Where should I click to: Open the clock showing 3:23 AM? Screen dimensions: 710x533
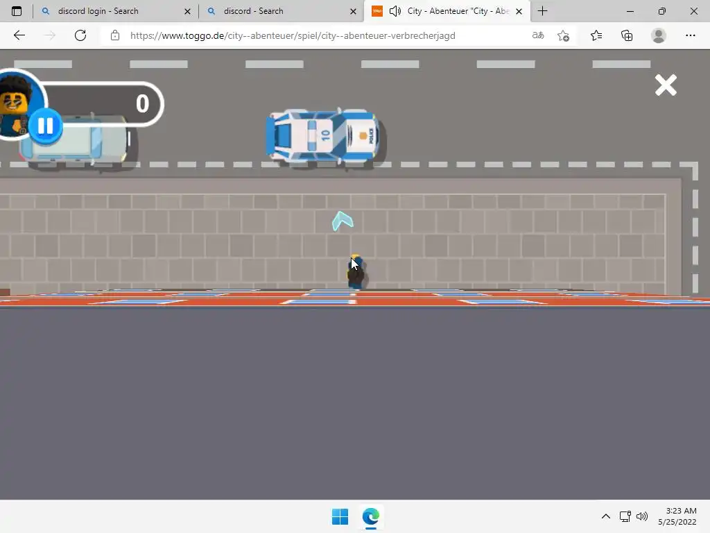click(677, 516)
